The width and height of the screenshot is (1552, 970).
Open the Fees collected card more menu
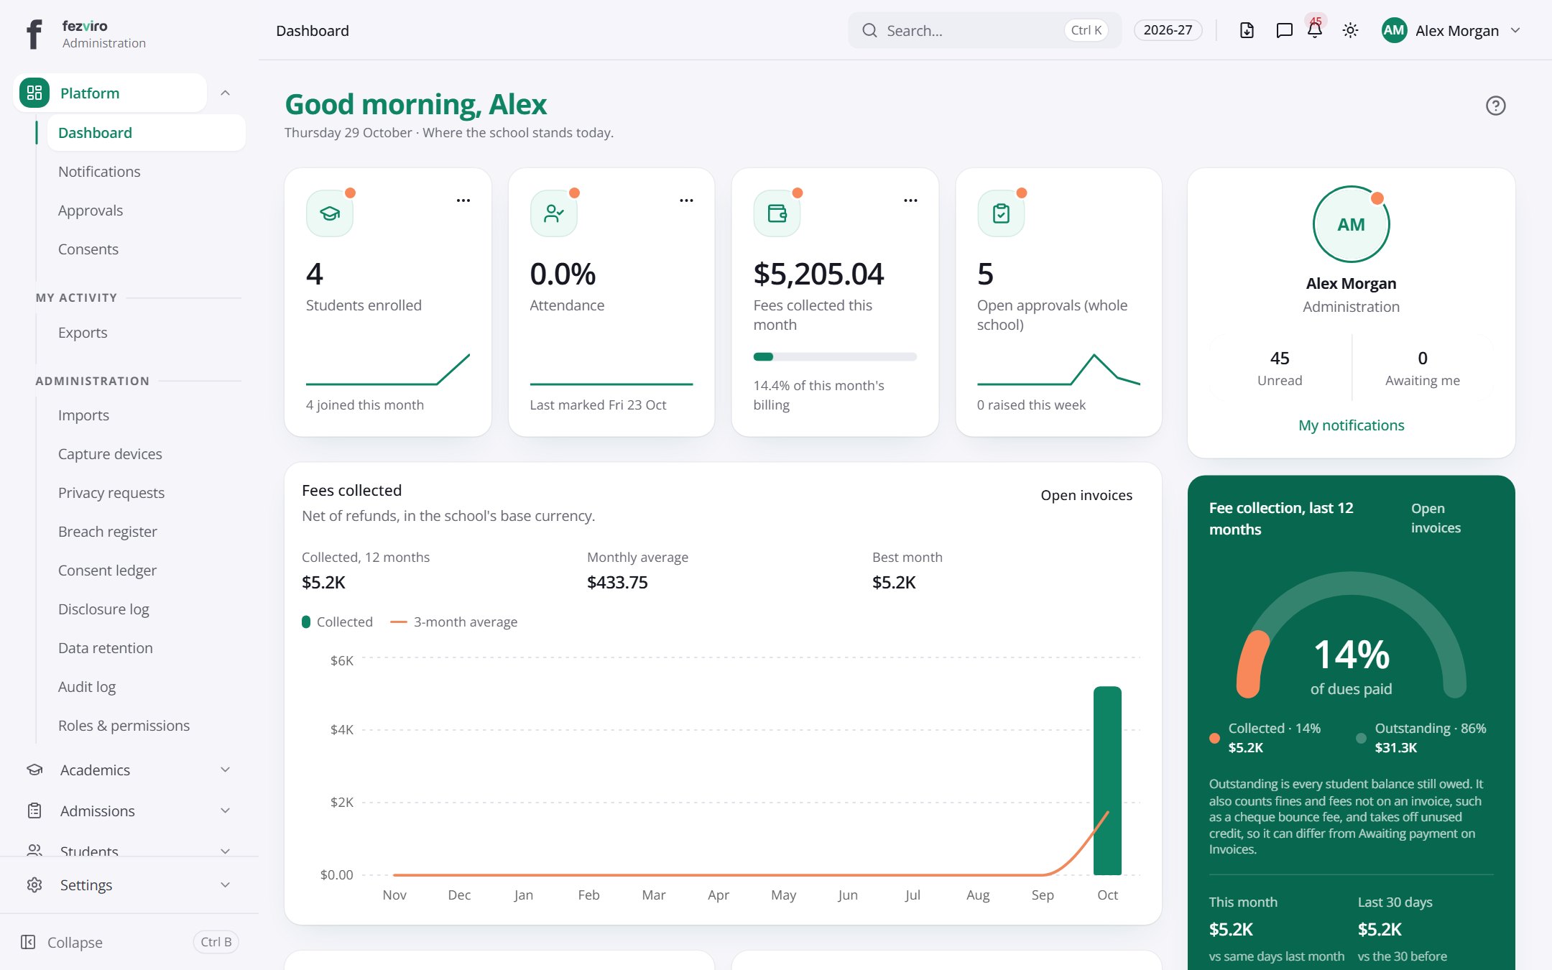pyautogui.click(x=910, y=200)
